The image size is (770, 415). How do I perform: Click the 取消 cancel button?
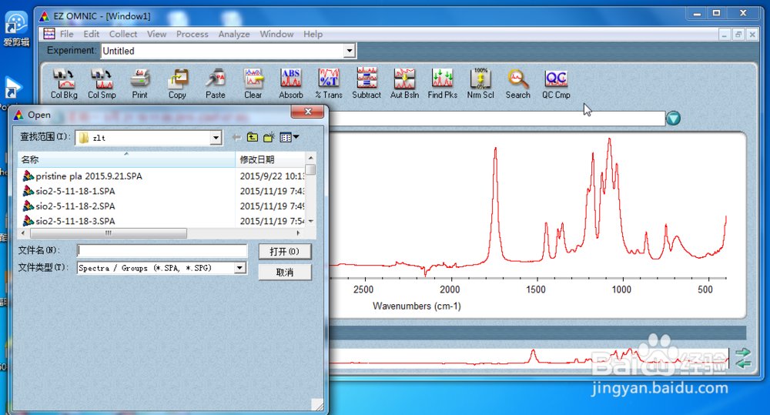tap(285, 272)
